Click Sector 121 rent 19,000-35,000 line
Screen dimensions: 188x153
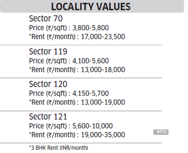(77, 135)
